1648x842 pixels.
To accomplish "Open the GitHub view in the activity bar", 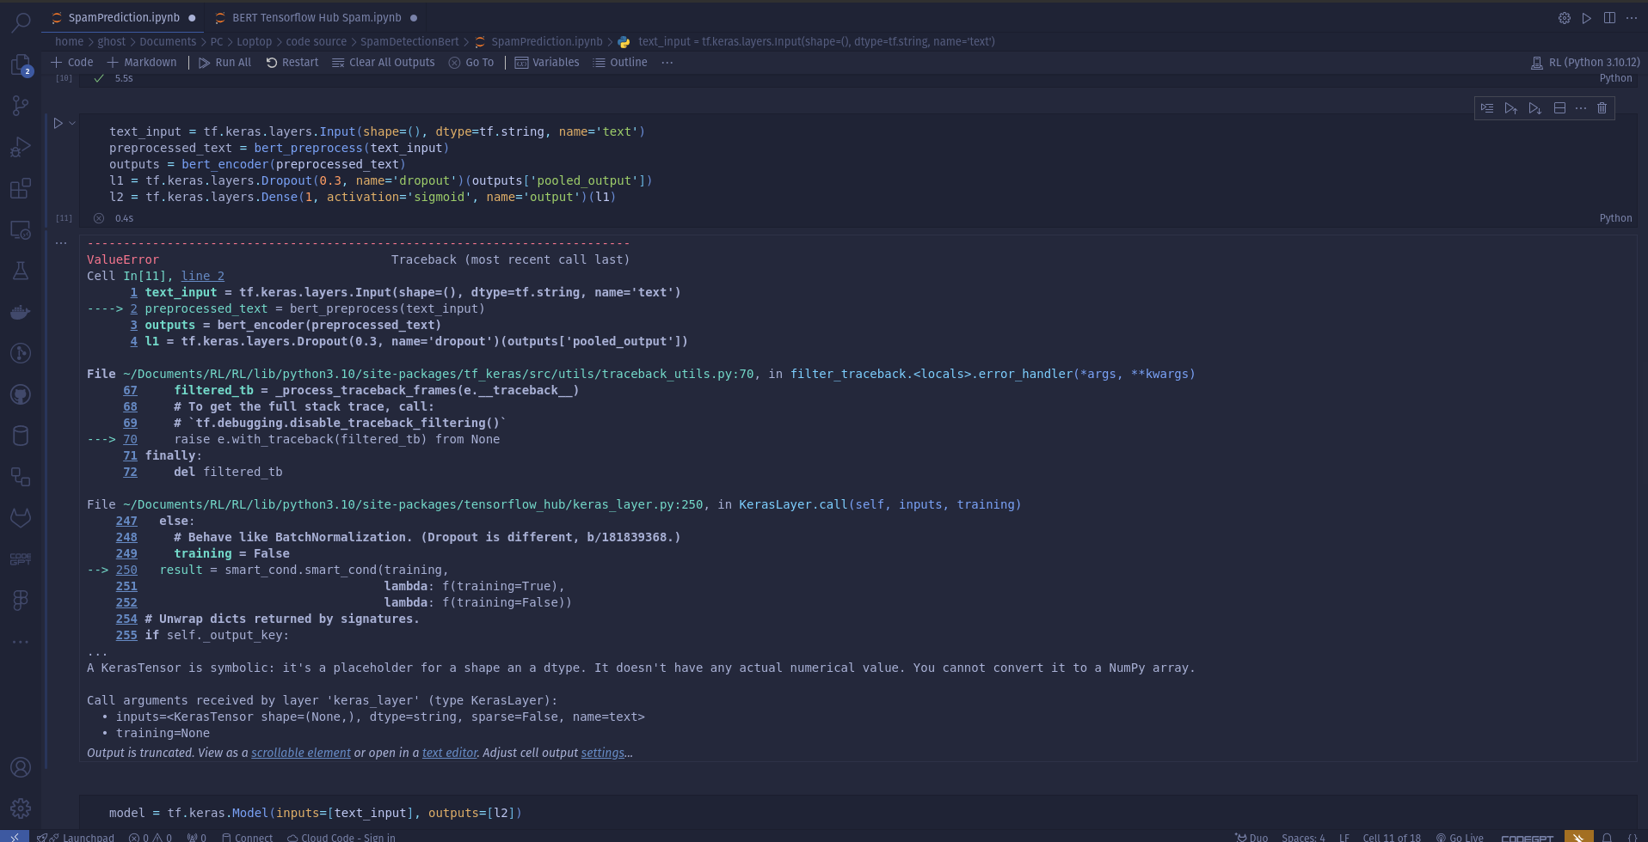I will [21, 394].
